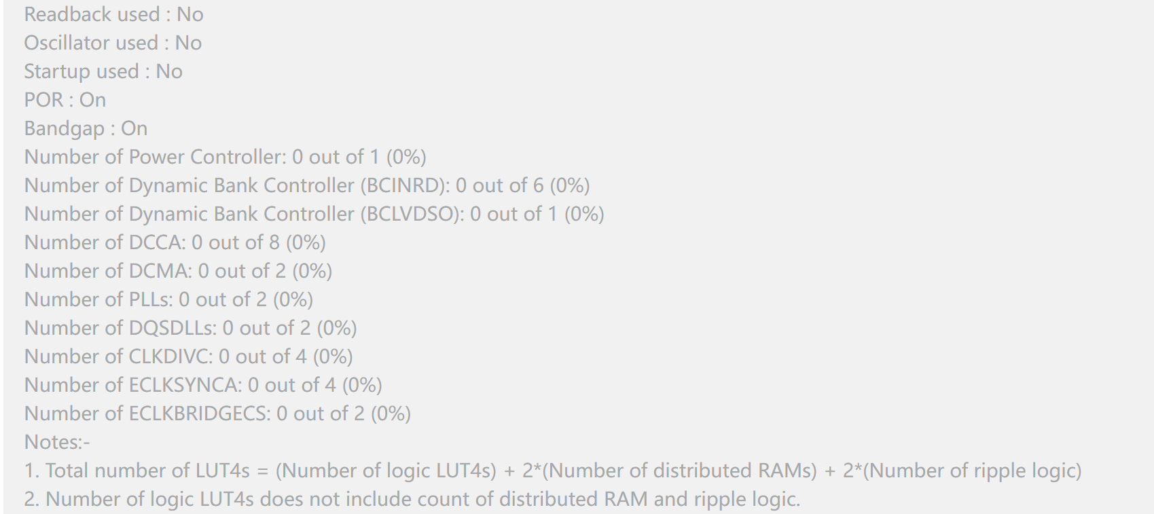Click the Number of CLKDIVC line

[189, 356]
